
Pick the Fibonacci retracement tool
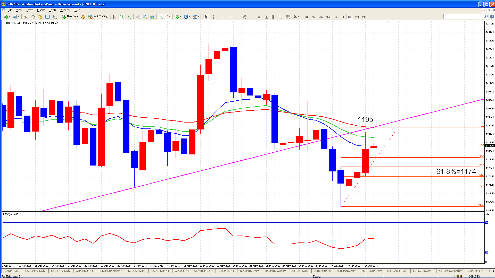point(252,17)
